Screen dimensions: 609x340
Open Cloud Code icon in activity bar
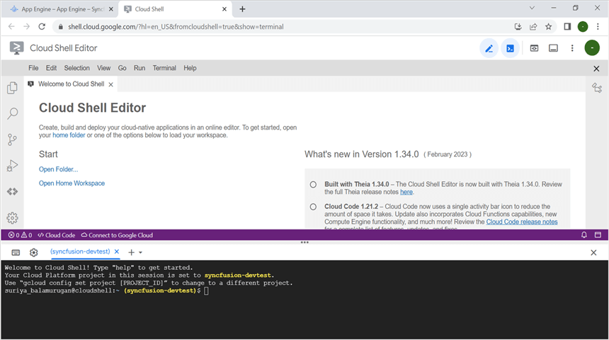(12, 191)
